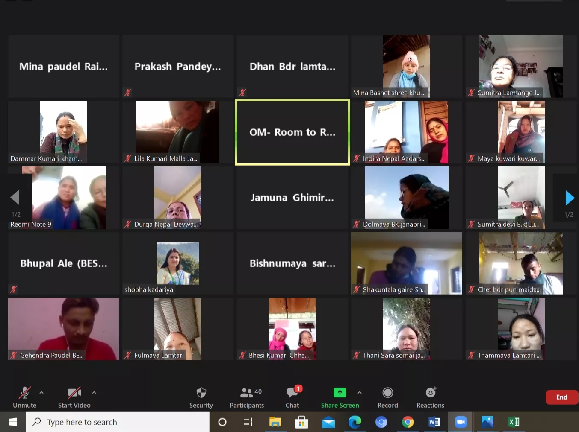This screenshot has height=432, width=579.
Task: Open Microsoft Word from taskbar
Action: 434,422
